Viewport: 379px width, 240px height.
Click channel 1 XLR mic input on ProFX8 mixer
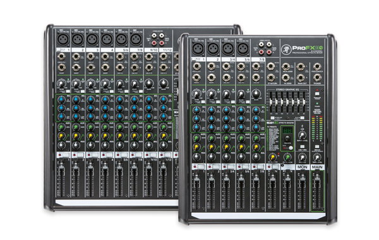click(198, 49)
